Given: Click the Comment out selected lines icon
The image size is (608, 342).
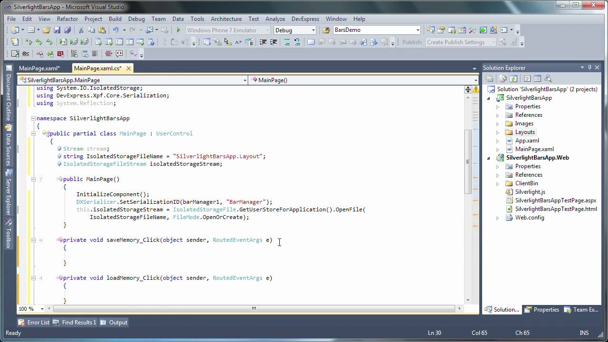Looking at the screenshot, I should click(287, 42).
